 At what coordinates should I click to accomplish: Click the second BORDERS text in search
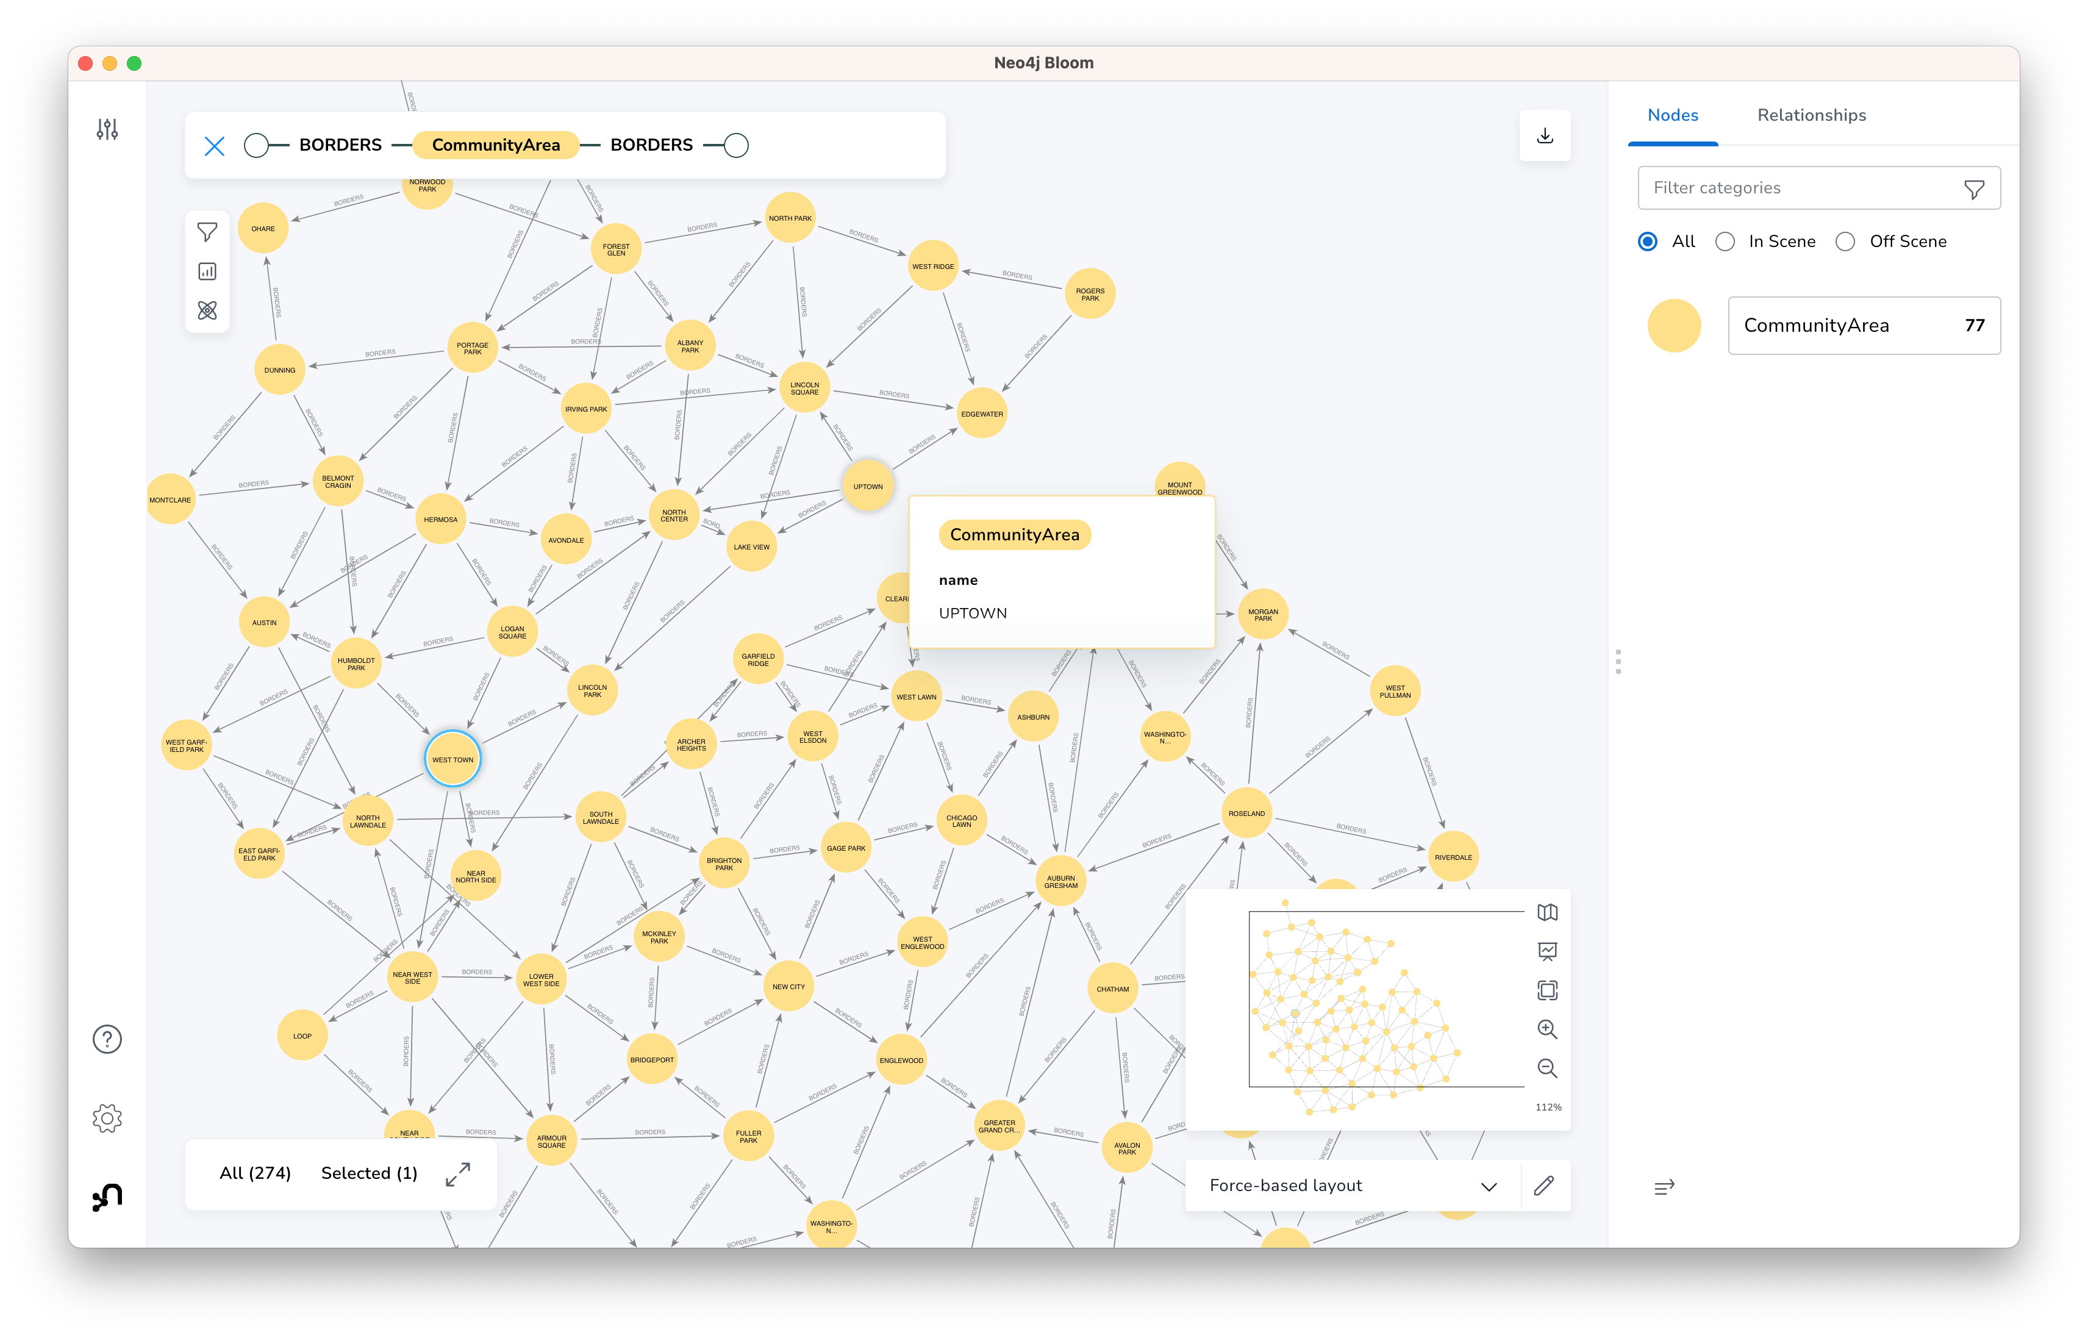click(x=651, y=145)
